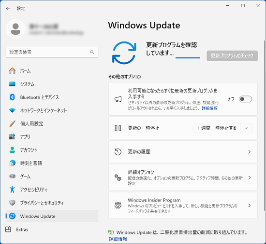Image resolution: width=266 pixels, height=244 pixels.
Task: Select ゲーム in the sidebar
Action: pos(52,176)
